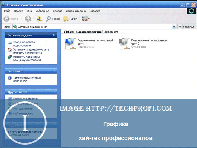
Task: Click the address bar network icon
Action: (15, 27)
